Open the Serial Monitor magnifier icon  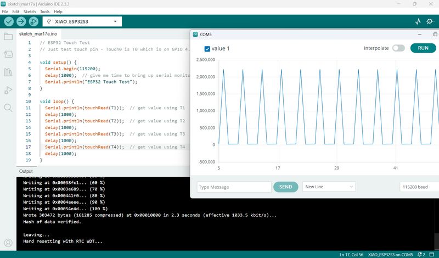click(430, 21)
